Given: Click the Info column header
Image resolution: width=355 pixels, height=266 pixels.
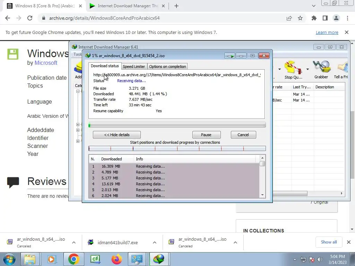Looking at the screenshot, I should pyautogui.click(x=195, y=159).
